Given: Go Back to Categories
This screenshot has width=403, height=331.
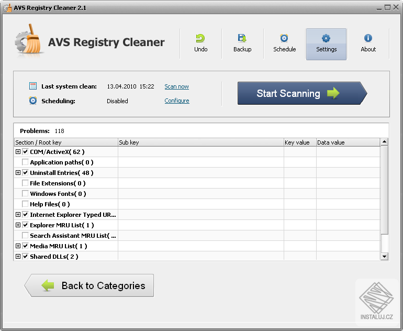Looking at the screenshot, I should coord(89,285).
